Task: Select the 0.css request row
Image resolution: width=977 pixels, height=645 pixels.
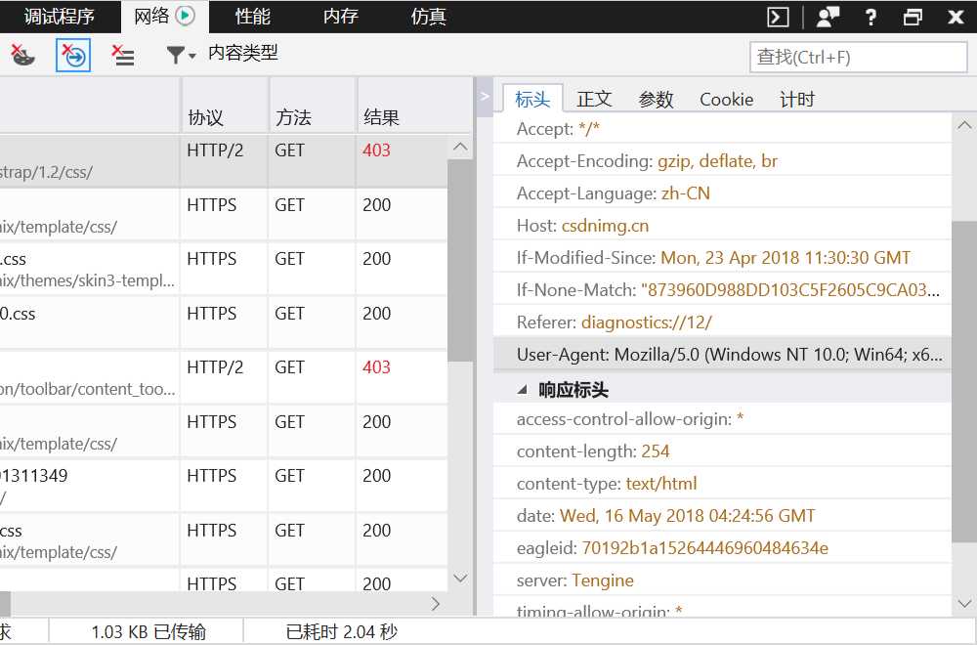Action: click(224, 323)
